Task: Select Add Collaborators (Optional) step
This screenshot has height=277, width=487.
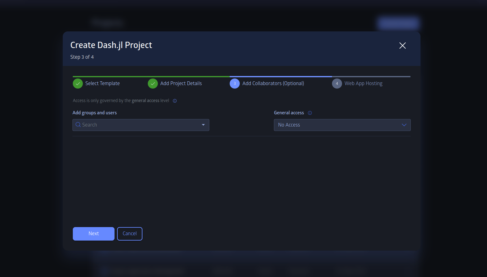Action: click(x=273, y=84)
